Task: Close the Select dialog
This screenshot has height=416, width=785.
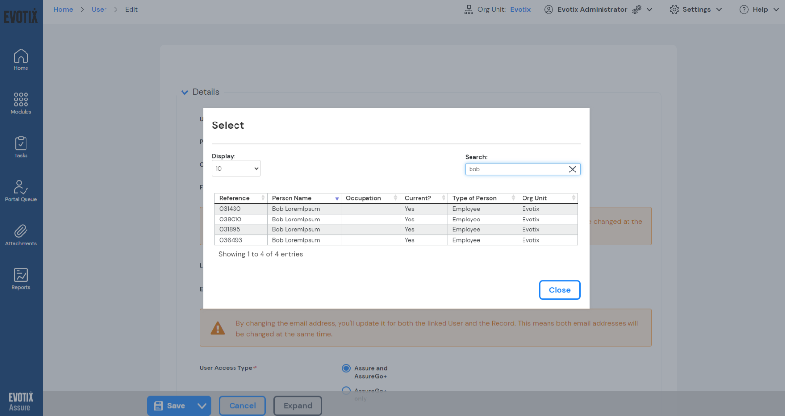Action: [560, 290]
